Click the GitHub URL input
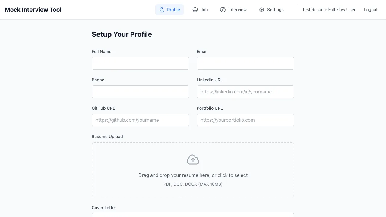 (141, 120)
